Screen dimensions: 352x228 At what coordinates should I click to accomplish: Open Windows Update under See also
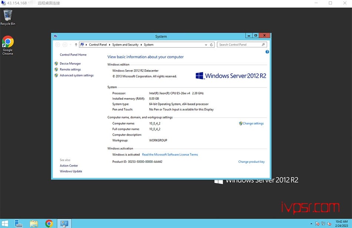click(x=71, y=171)
